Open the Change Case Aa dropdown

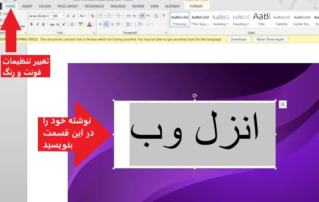[83, 16]
